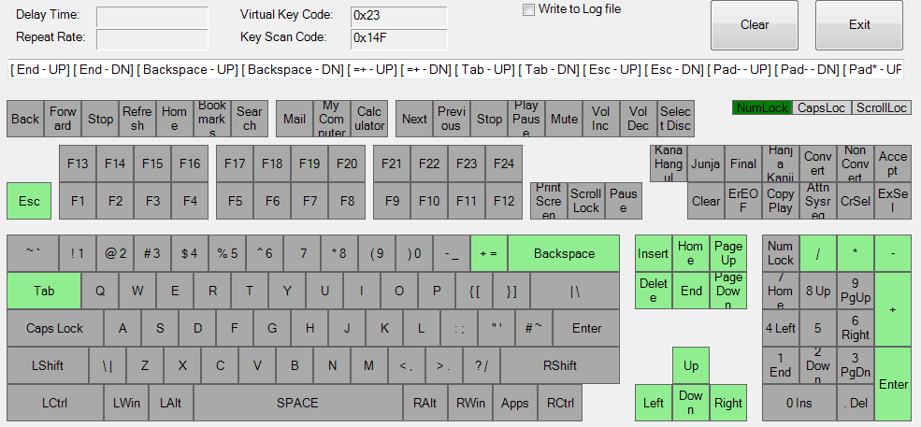Click the numpad Enter key

893,384
